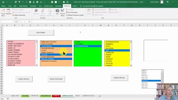Open the Dosya menu
Screen dimensions: 178x100
pos(3,6)
